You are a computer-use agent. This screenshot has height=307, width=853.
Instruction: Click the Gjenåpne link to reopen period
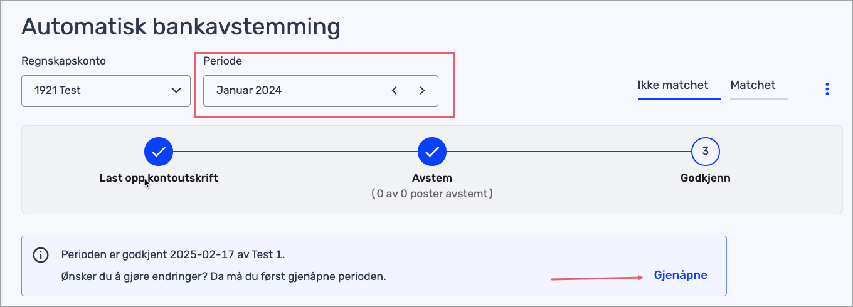coord(681,275)
